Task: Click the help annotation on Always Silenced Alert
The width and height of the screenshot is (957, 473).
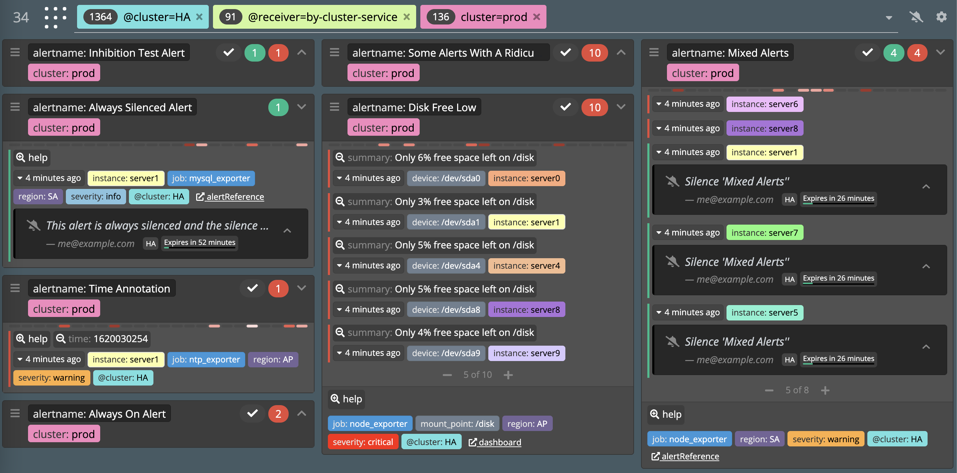Action: [x=31, y=157]
